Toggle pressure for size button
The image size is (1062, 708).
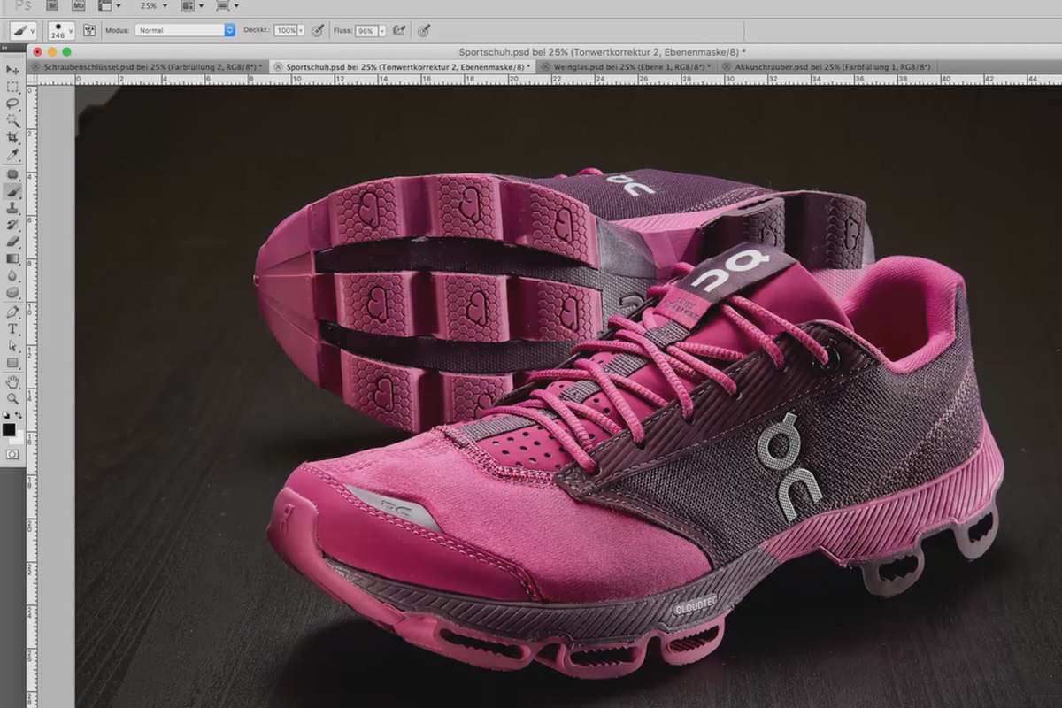pyautogui.click(x=423, y=30)
